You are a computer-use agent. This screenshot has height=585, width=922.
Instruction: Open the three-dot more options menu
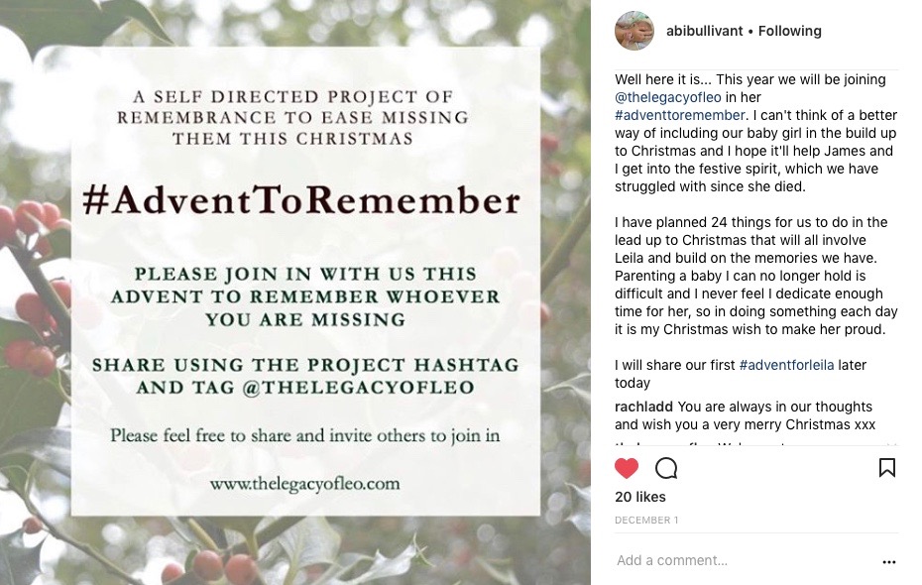coord(888,562)
